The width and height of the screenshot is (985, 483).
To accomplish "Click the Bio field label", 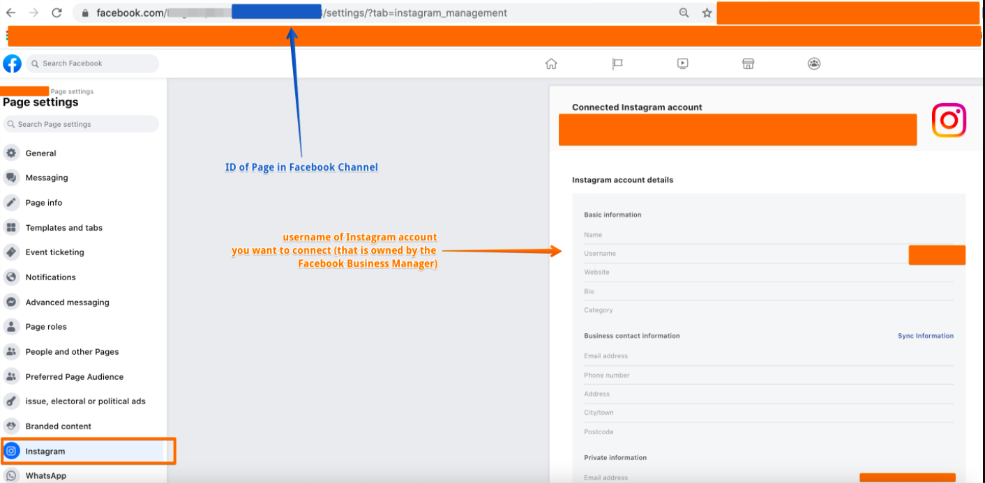I will pos(589,291).
